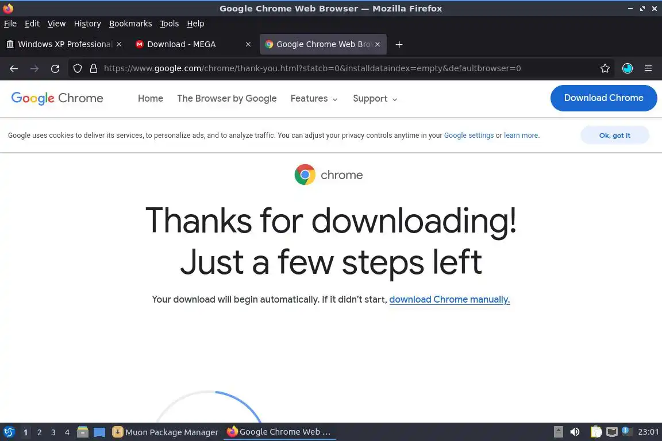The height and width of the screenshot is (441, 662).
Task: Go to Home in site navigation
Action: pyautogui.click(x=151, y=98)
